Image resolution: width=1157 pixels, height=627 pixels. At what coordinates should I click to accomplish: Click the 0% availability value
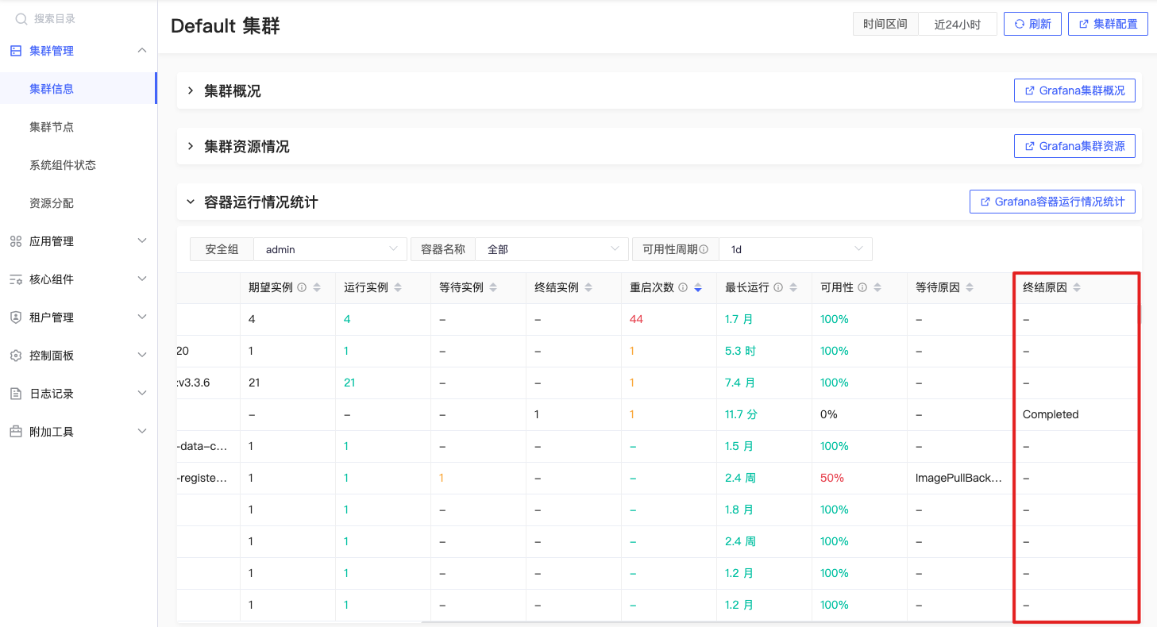[829, 414]
